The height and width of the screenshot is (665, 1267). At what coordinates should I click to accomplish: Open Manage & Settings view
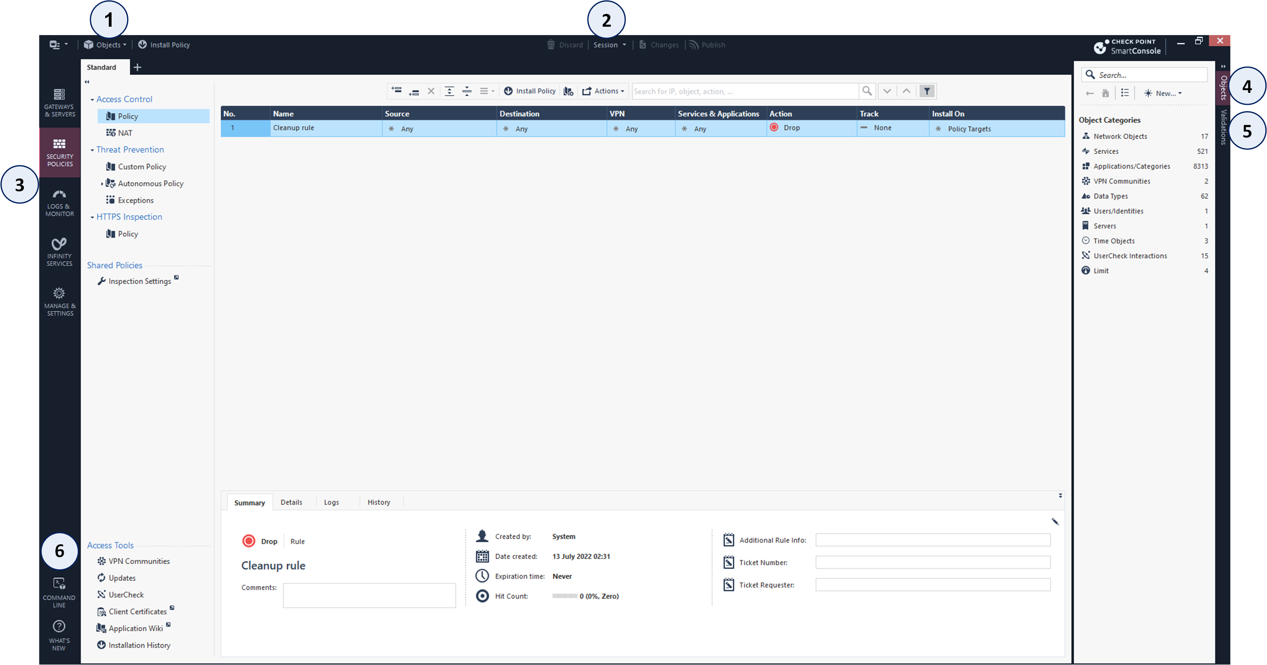(59, 302)
